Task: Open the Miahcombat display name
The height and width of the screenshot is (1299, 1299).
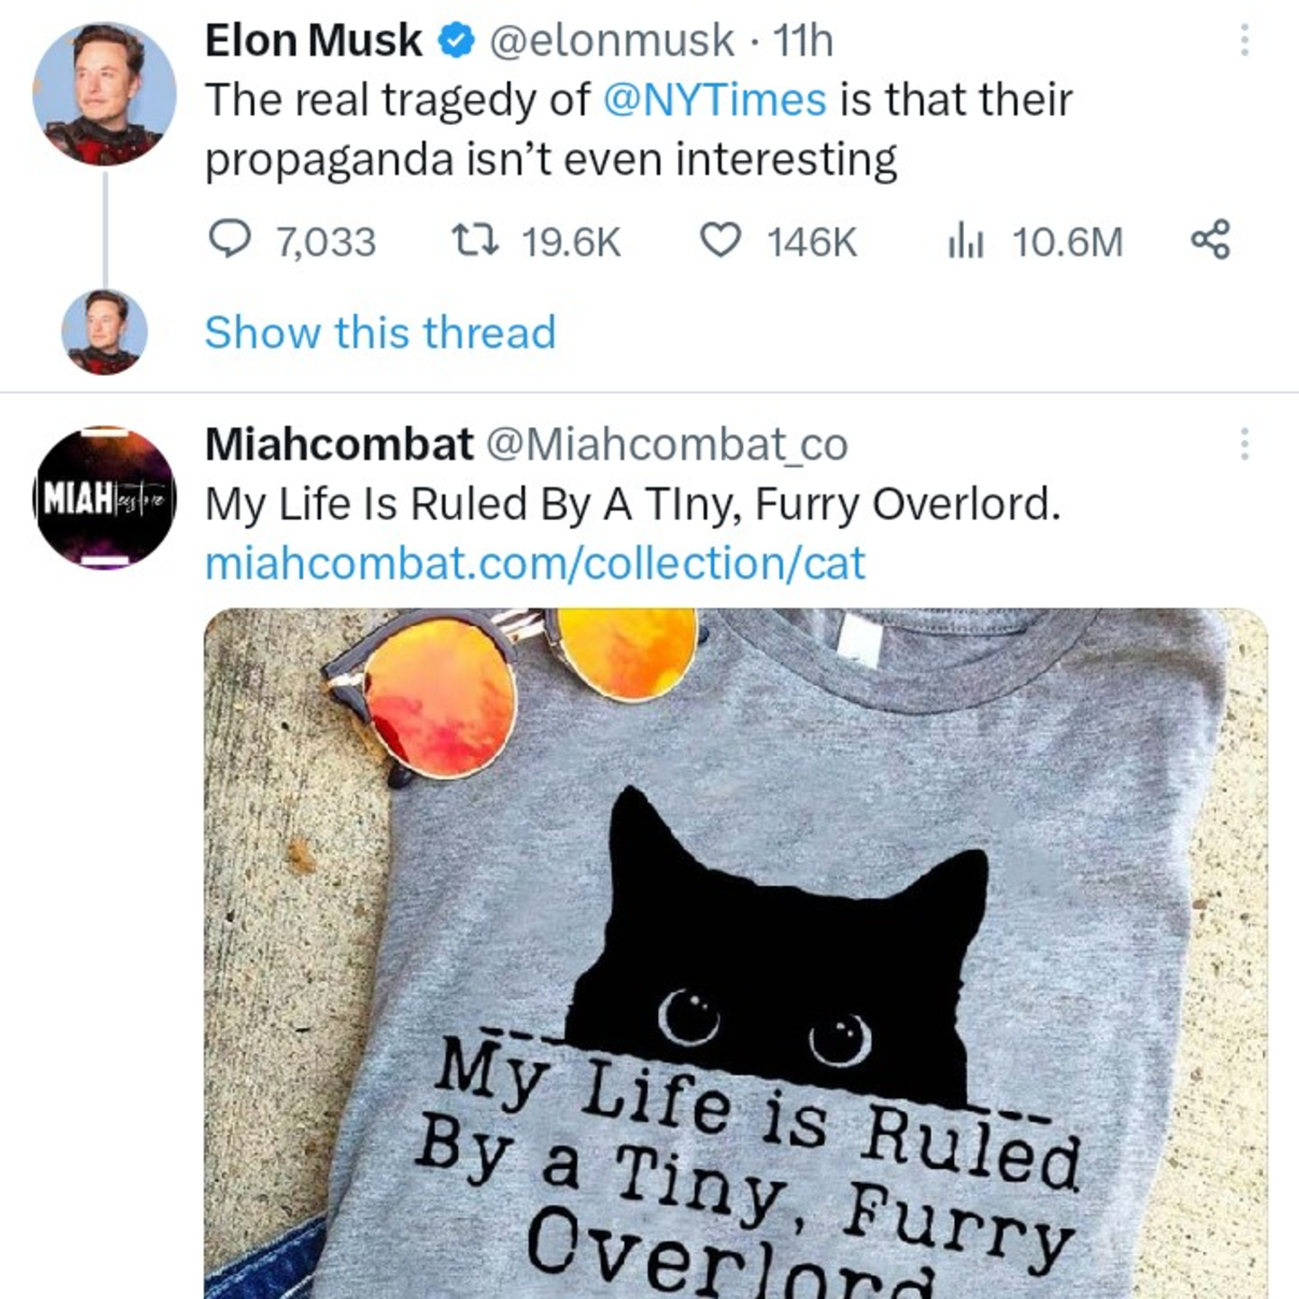Action: (x=339, y=444)
